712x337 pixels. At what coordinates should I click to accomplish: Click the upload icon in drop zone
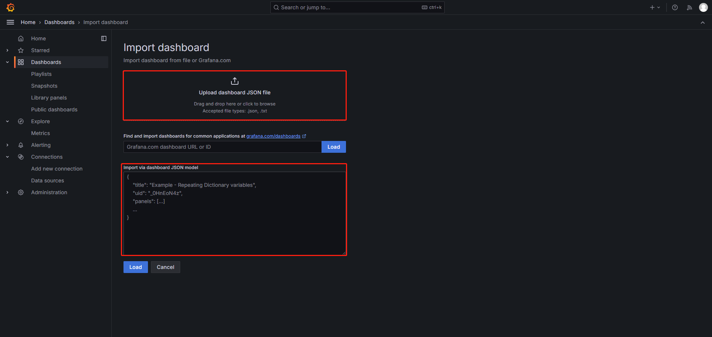click(235, 81)
